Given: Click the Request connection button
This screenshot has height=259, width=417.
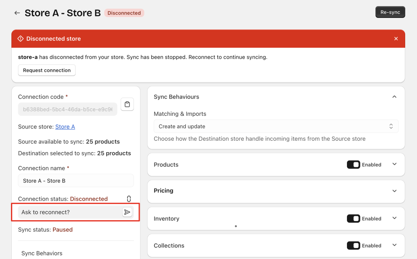Looking at the screenshot, I should (47, 70).
